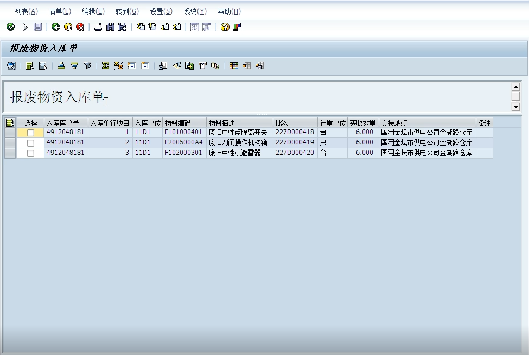Click the header panel scroll up arrow
The width and height of the screenshot is (529, 355).
point(515,87)
